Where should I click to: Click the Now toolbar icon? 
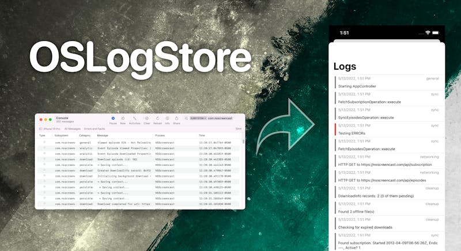123,119
